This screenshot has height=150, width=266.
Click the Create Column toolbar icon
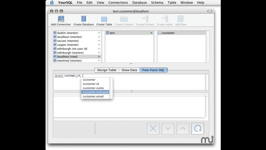[x=124, y=19]
